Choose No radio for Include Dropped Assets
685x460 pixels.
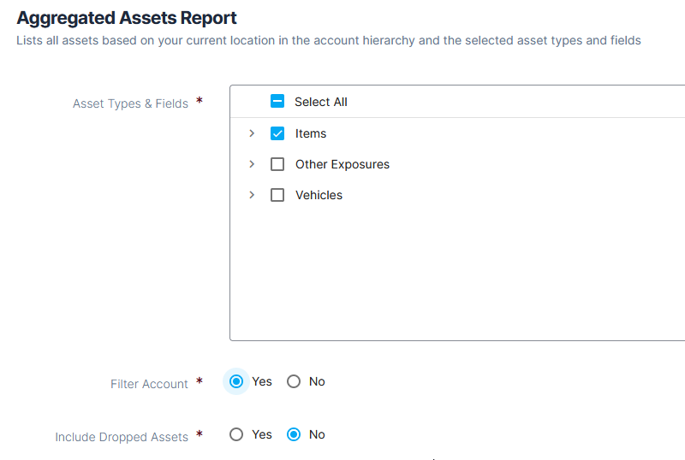pyautogui.click(x=294, y=434)
